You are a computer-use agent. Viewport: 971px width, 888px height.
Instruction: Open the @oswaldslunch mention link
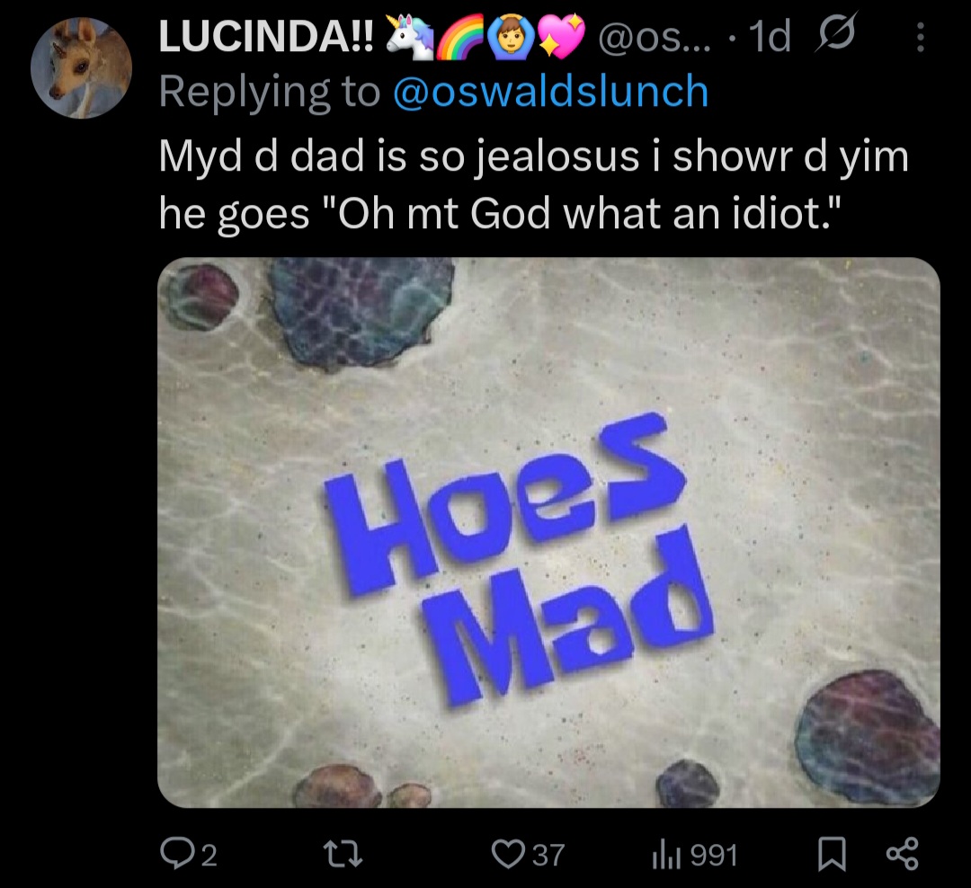(550, 92)
